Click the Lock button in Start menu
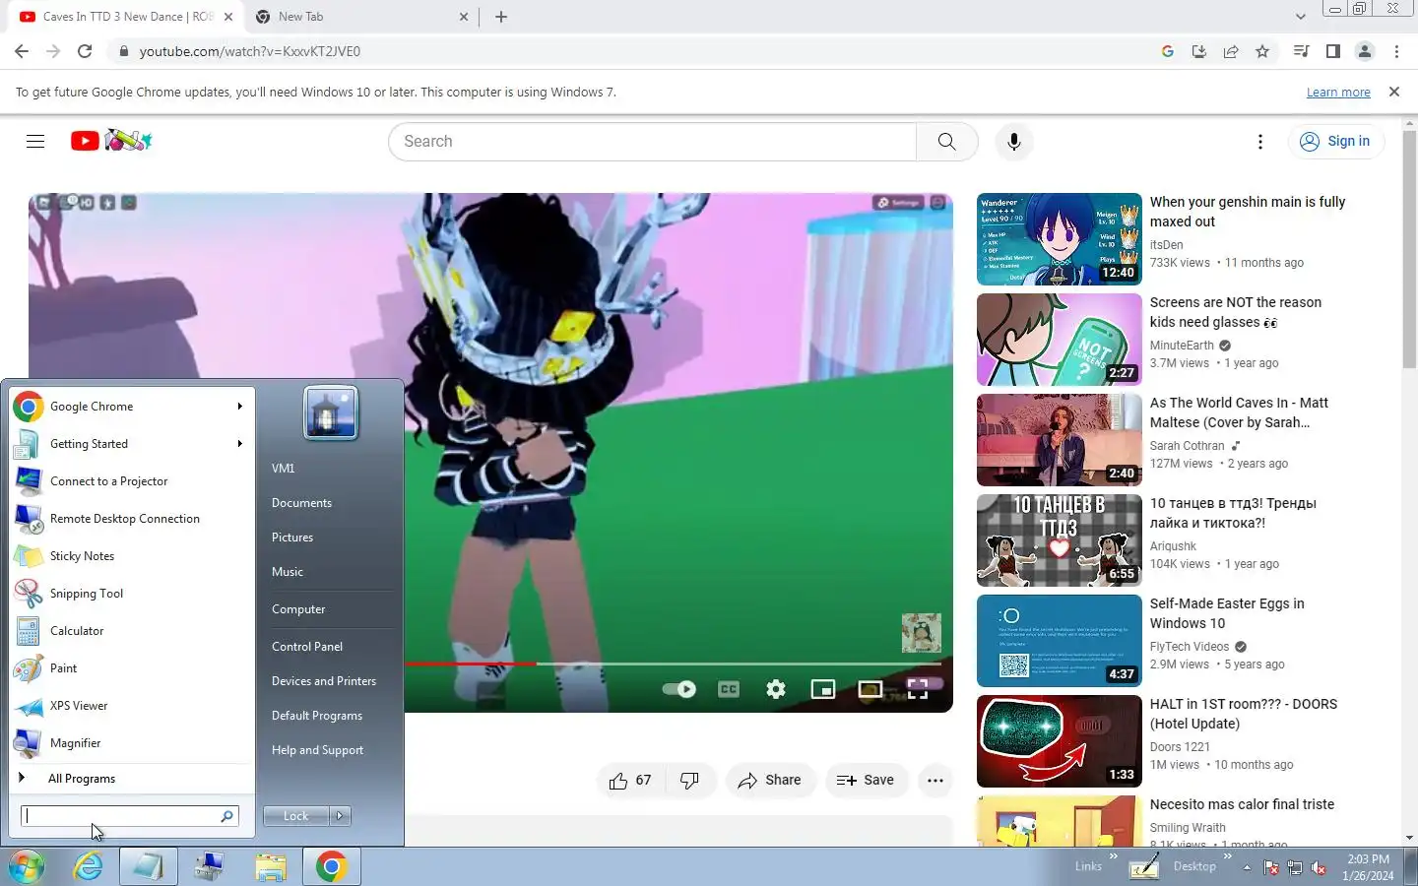The height and width of the screenshot is (886, 1418). point(295,816)
